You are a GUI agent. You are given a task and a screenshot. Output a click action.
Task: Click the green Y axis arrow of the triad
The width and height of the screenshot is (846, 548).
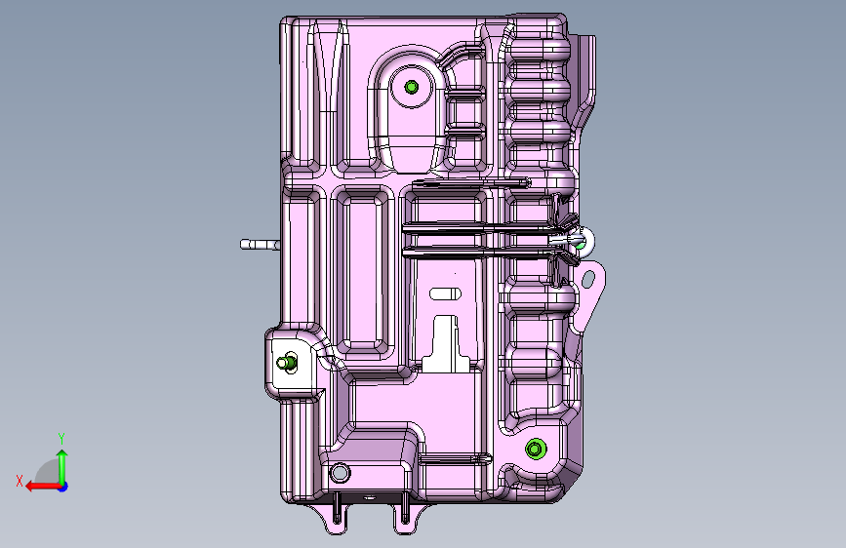point(62,466)
